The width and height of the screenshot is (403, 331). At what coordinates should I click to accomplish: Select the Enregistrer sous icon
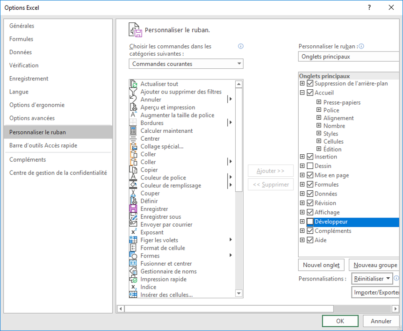point(133,216)
